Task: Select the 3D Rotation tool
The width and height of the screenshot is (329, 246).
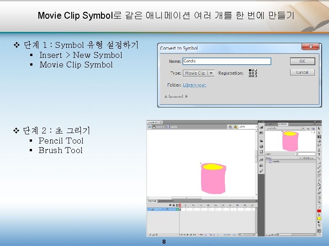Action: (x=319, y=141)
